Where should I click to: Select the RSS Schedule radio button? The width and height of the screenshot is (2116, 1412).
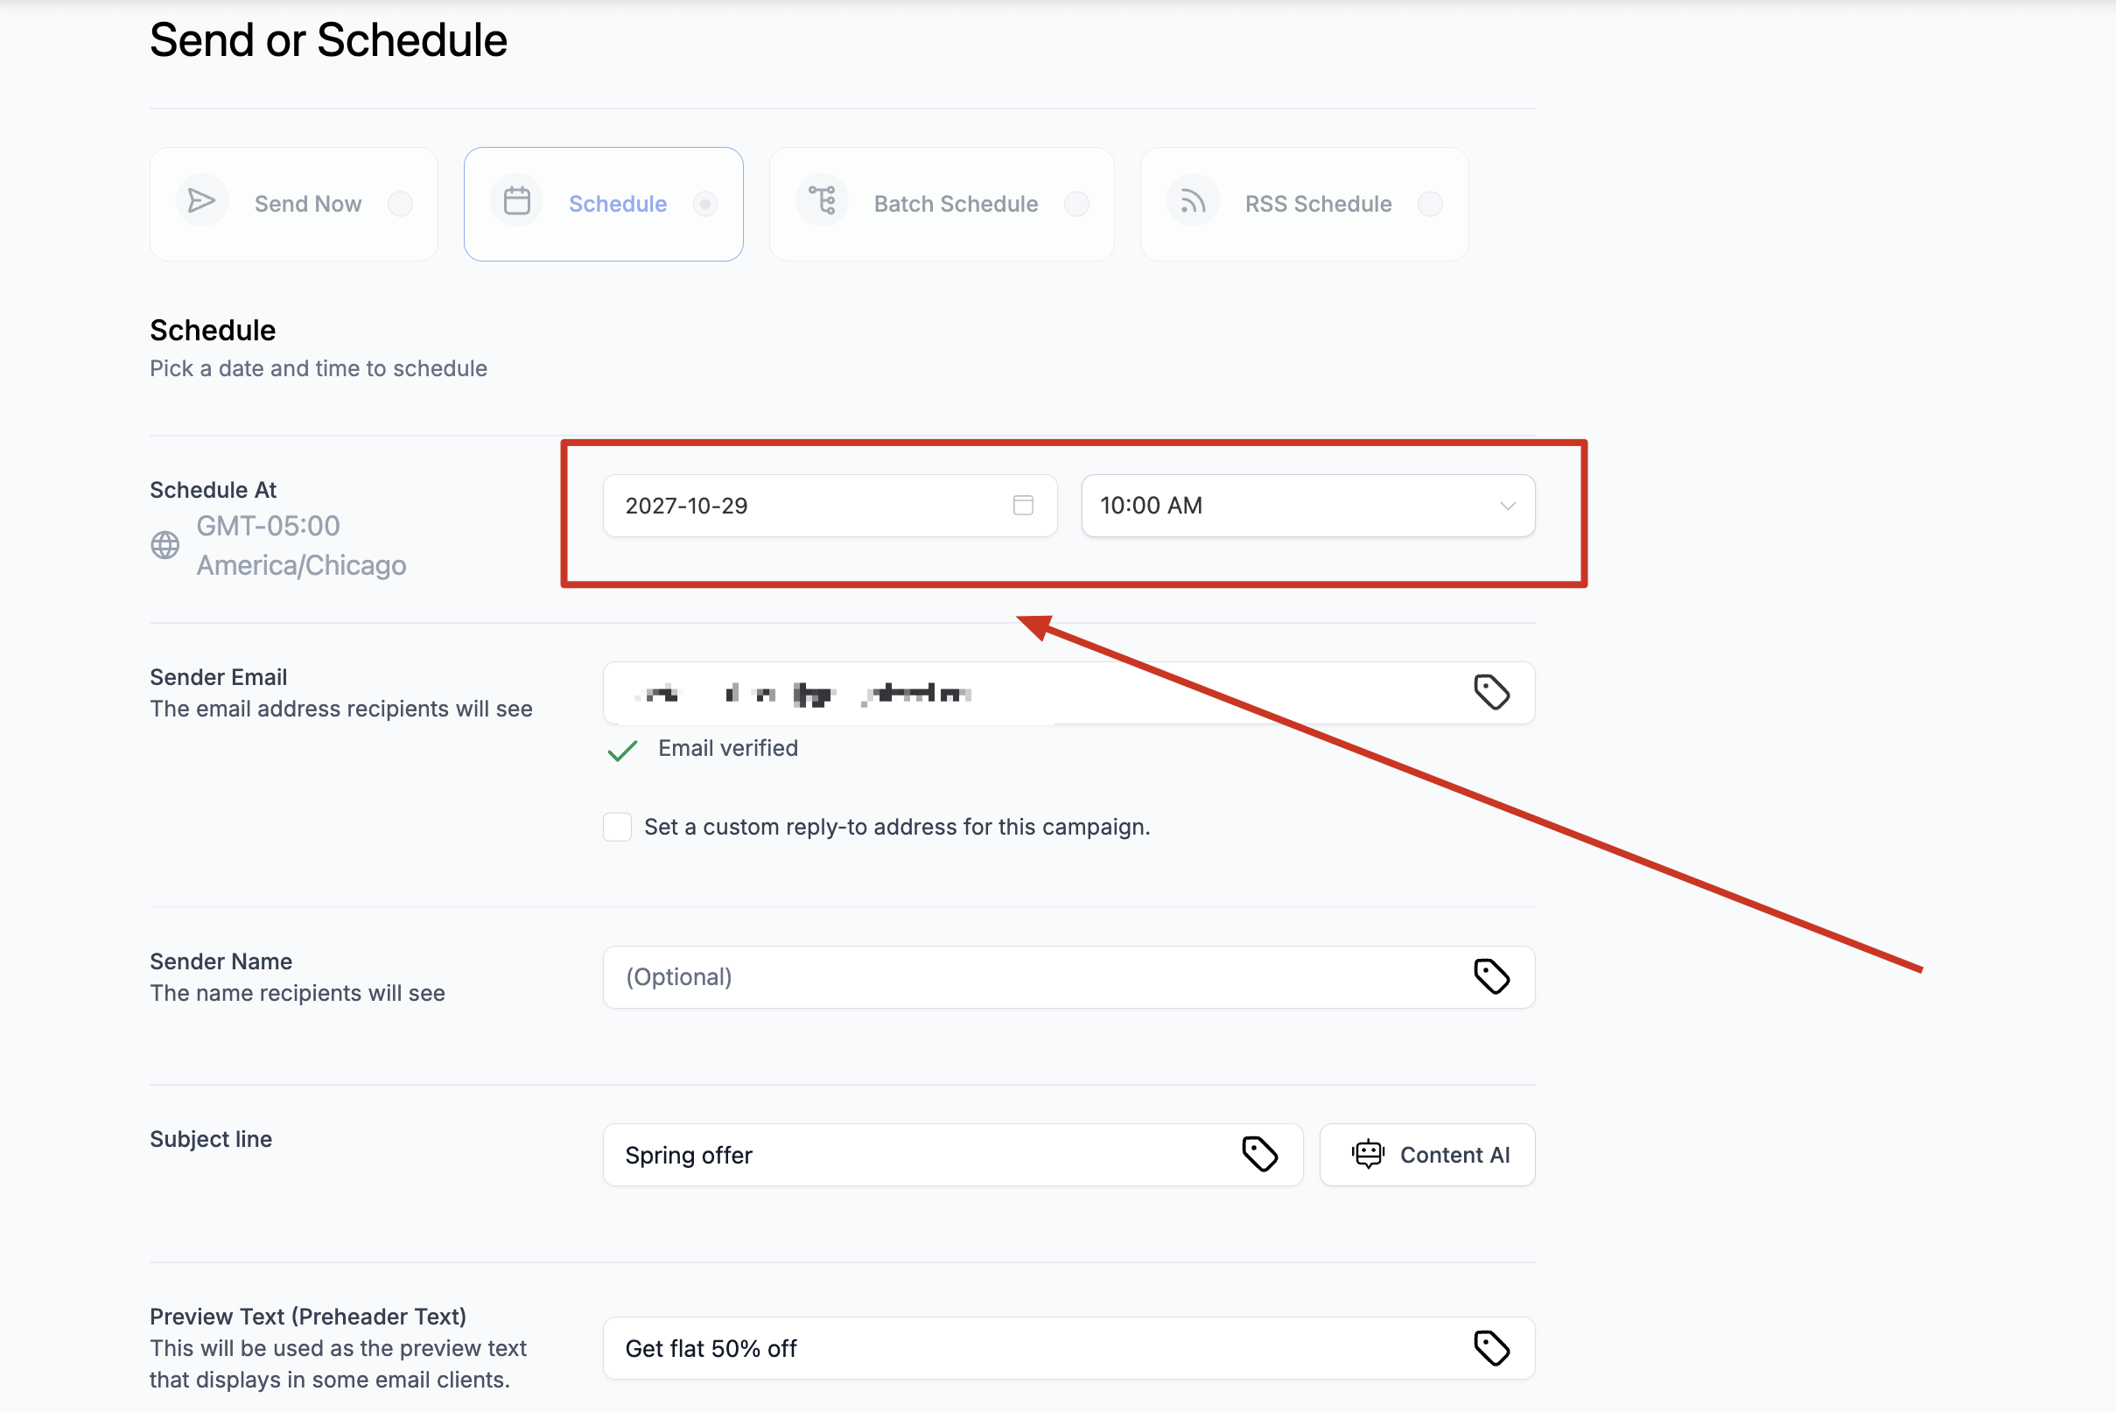click(1430, 205)
